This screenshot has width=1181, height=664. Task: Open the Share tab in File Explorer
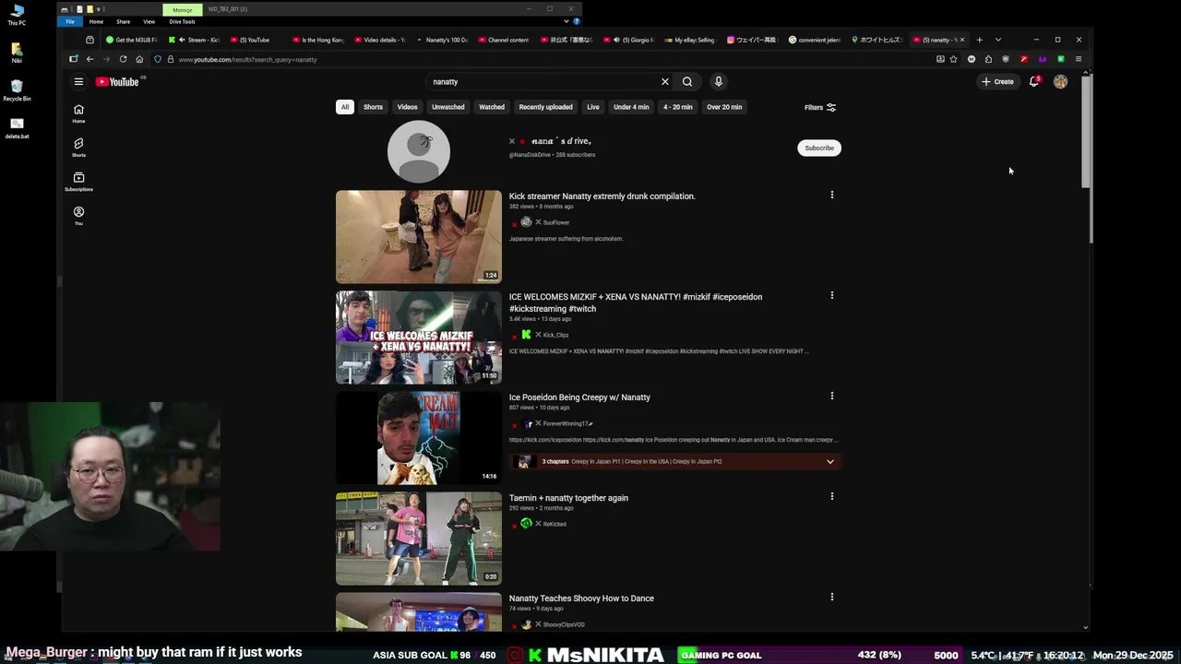tap(123, 21)
